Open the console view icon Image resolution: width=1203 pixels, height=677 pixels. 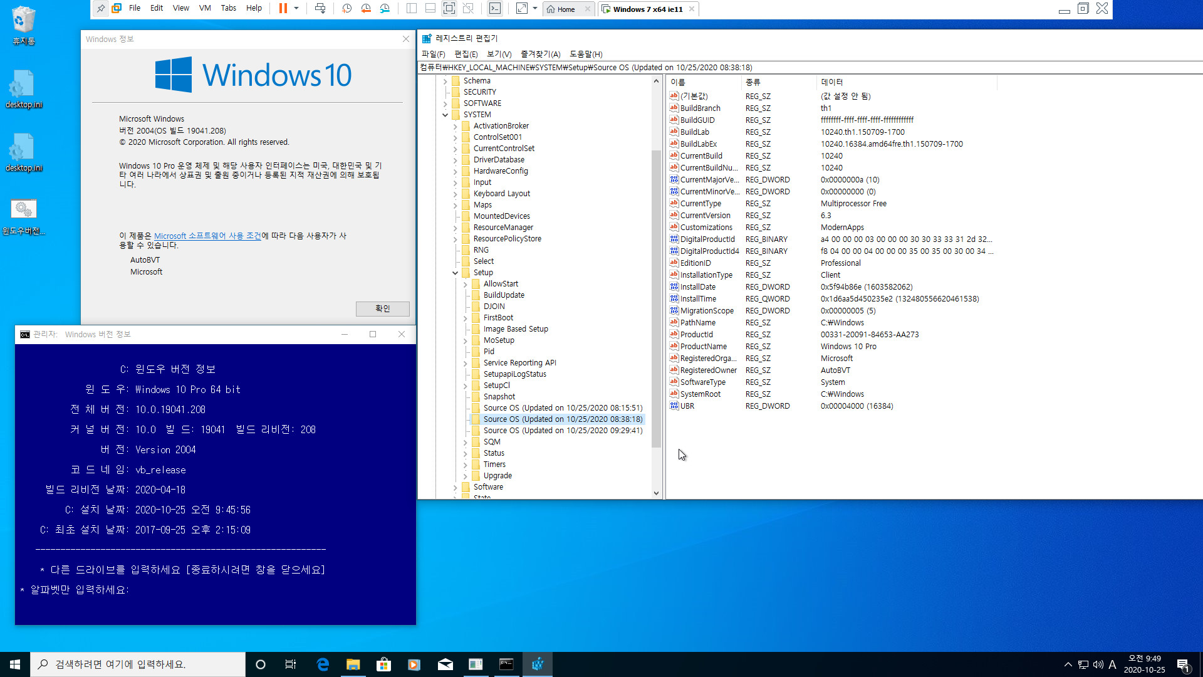(495, 8)
